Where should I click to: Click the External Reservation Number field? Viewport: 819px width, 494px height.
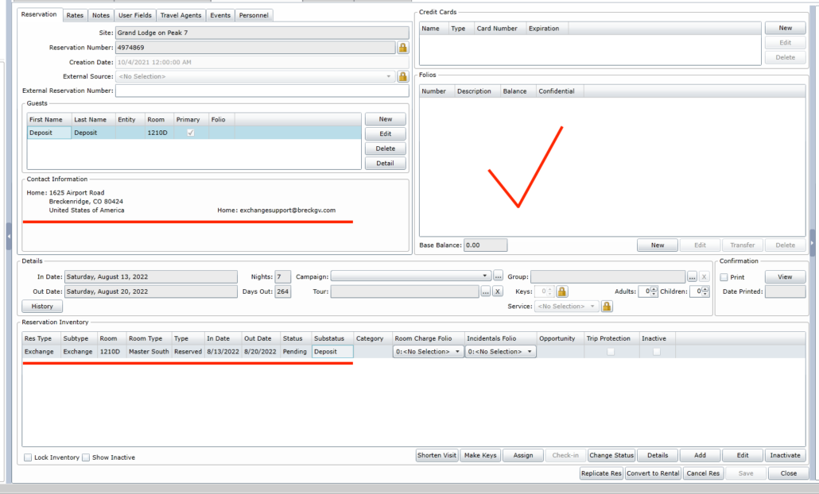262,91
